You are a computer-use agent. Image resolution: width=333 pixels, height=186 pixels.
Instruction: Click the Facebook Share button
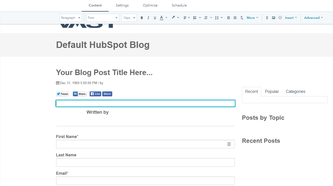click(x=107, y=94)
